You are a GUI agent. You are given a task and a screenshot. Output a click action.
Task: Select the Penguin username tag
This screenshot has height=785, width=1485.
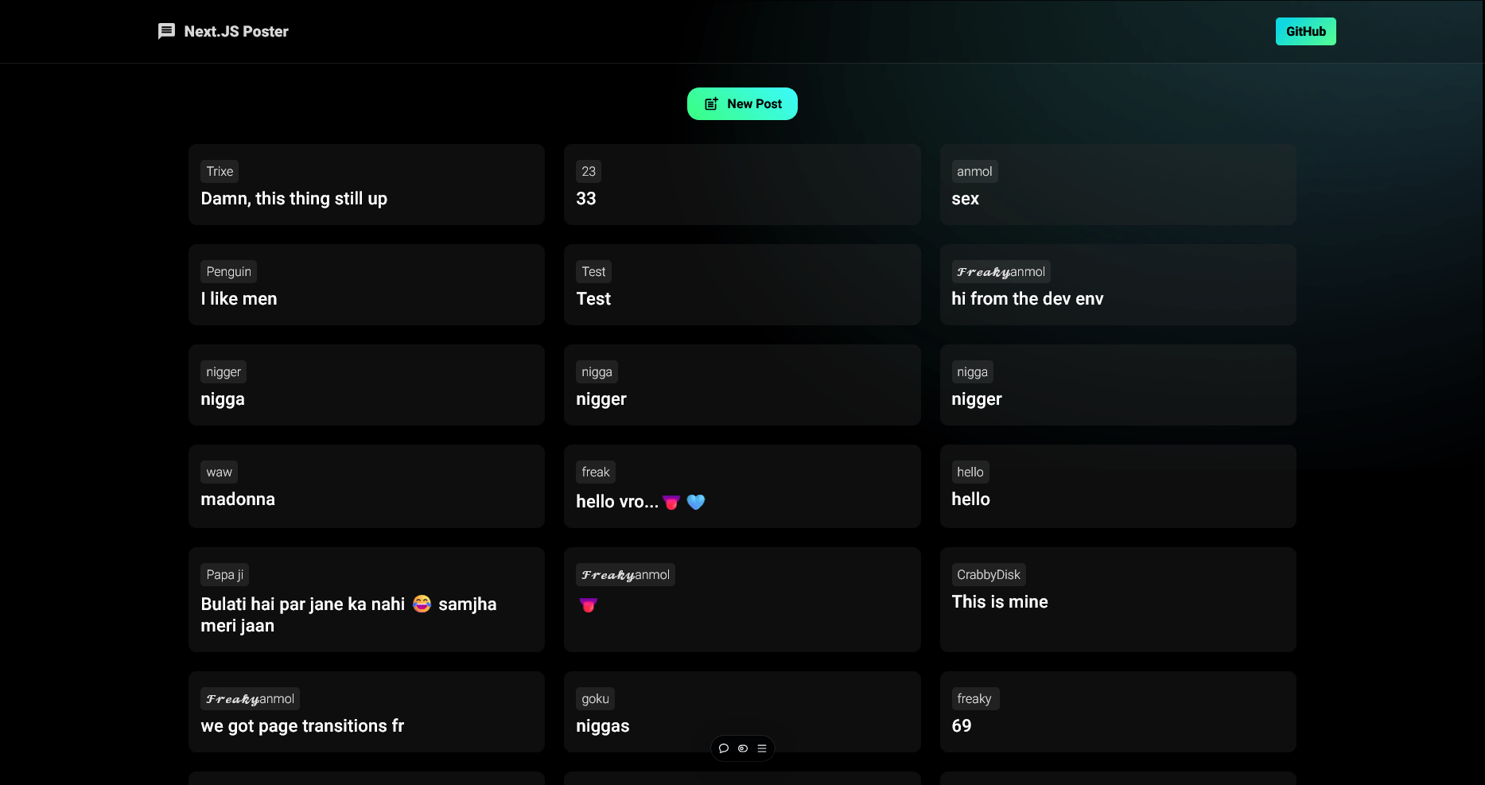[x=228, y=271]
